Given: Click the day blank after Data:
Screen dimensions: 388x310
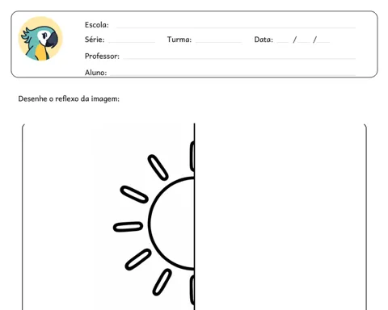Looking at the screenshot, I should pos(283,42).
